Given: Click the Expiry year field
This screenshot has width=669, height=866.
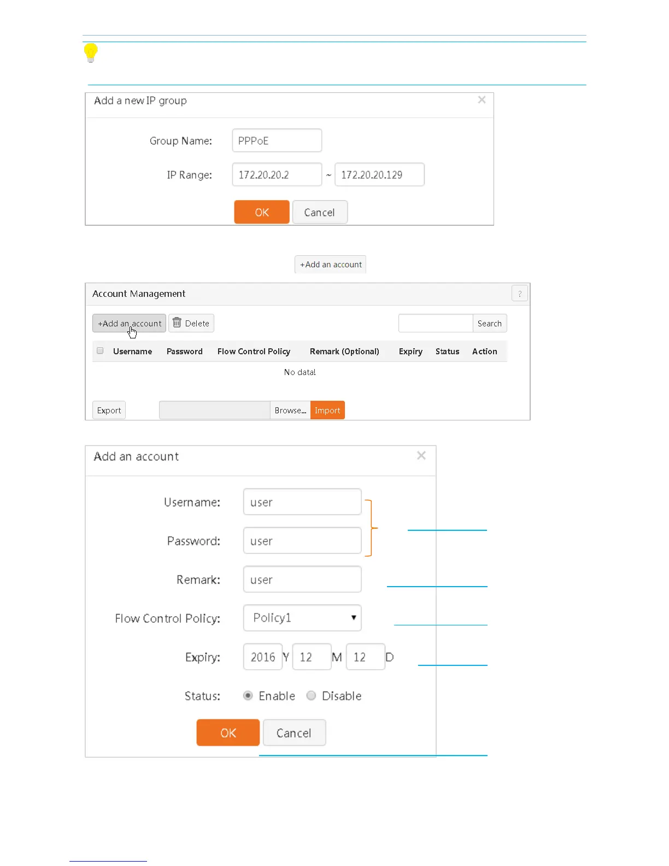Looking at the screenshot, I should [x=263, y=657].
